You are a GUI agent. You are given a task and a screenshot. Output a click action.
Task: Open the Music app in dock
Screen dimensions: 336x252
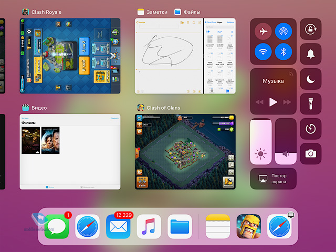(x=149, y=226)
